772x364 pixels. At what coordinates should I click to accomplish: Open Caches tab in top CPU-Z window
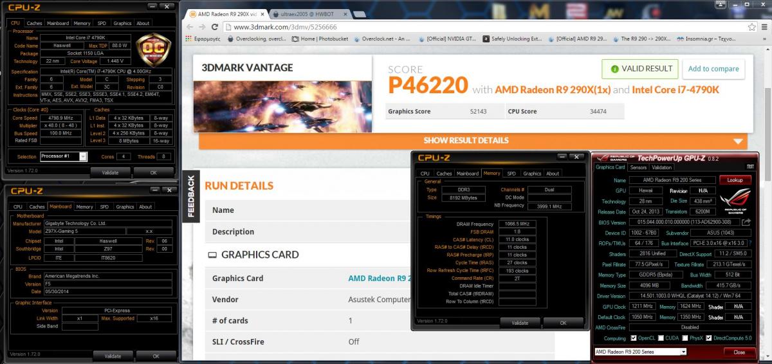(x=34, y=23)
